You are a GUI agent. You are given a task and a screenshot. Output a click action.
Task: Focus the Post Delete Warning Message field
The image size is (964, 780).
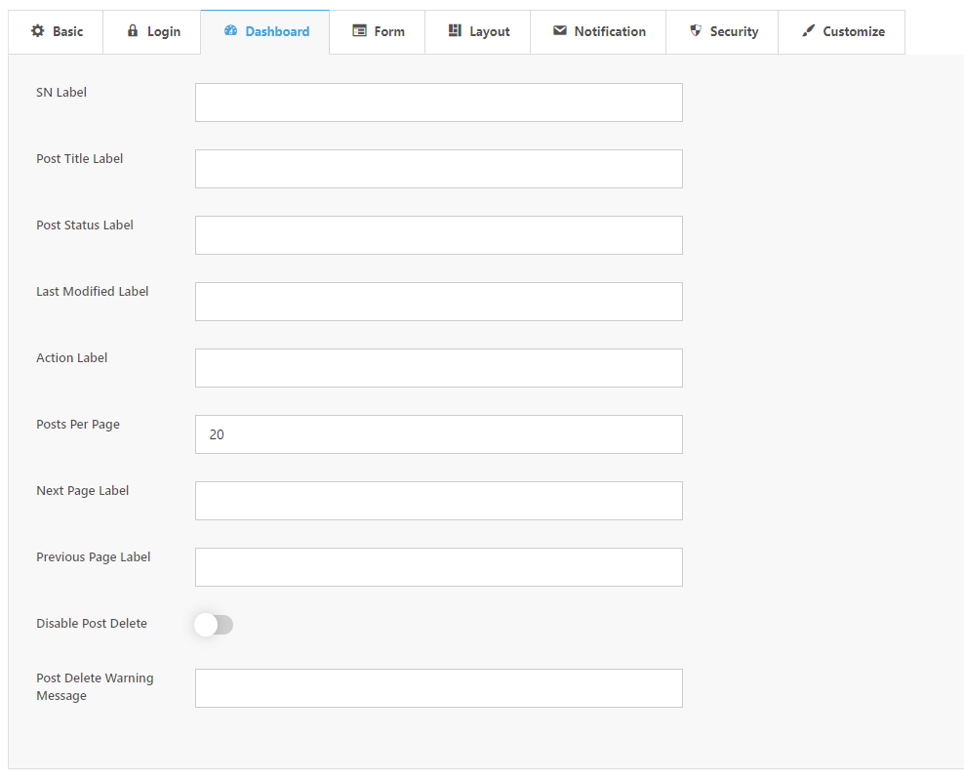[x=438, y=688]
